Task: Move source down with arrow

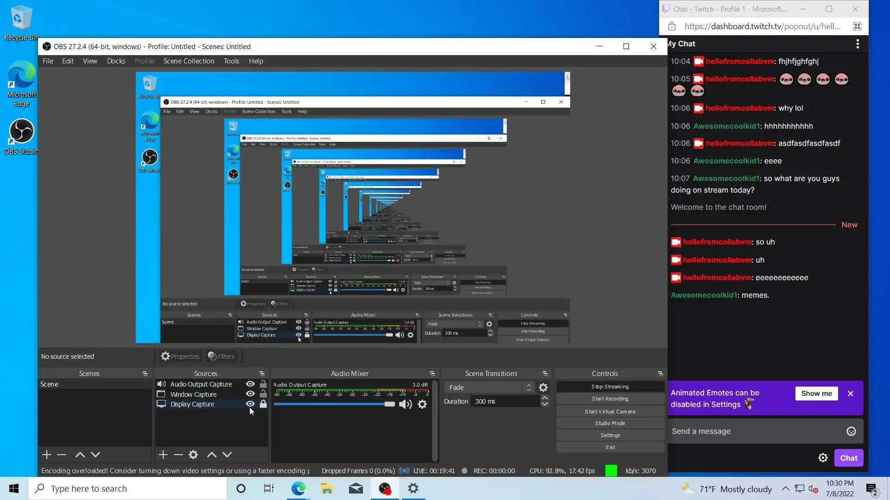Action: tap(227, 455)
